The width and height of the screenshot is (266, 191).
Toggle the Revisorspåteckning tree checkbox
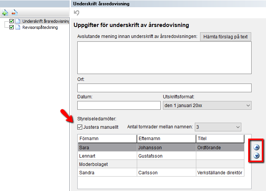11,27
